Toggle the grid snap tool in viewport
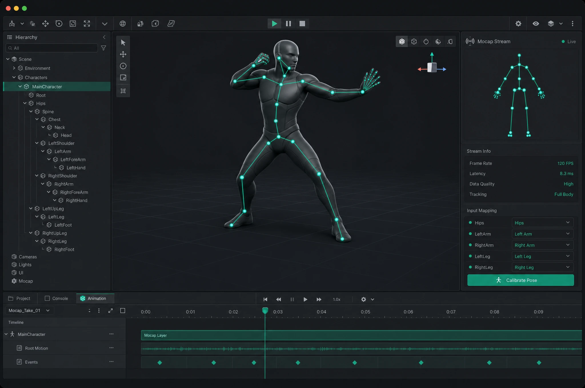Image resolution: width=585 pixels, height=388 pixels. [x=123, y=91]
